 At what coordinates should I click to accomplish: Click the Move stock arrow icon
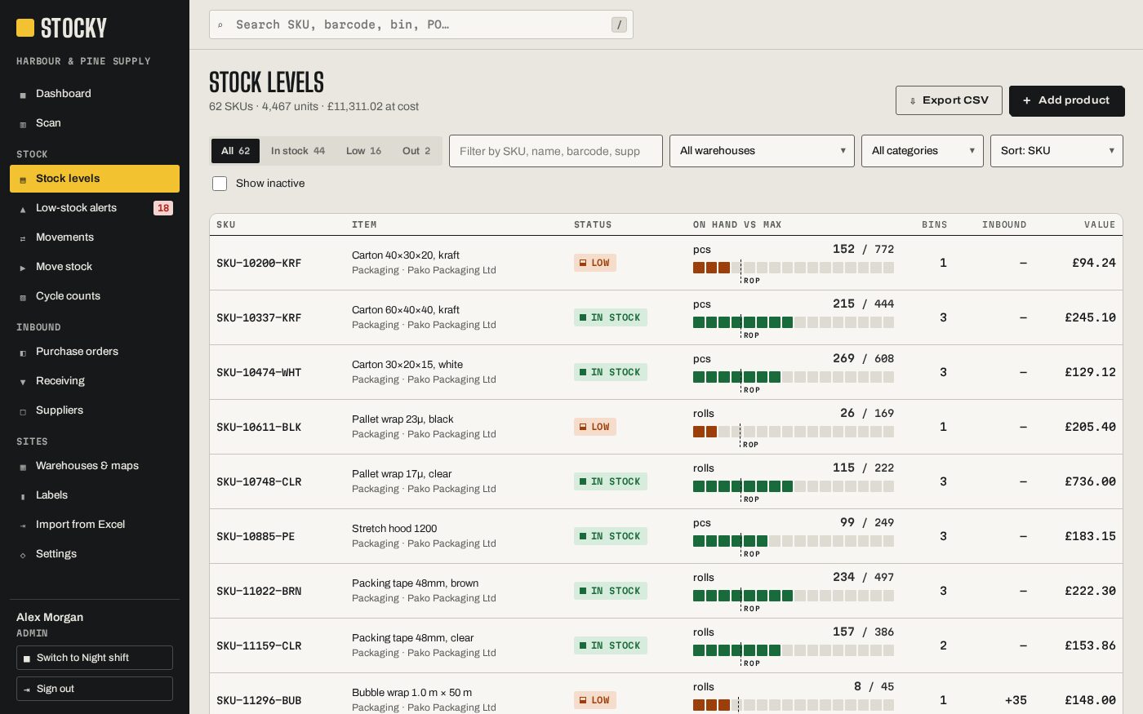click(x=23, y=268)
